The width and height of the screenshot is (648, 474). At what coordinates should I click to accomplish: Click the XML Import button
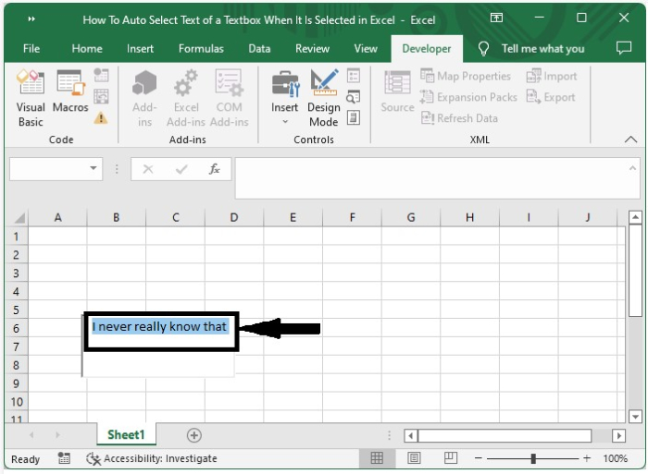coord(552,76)
